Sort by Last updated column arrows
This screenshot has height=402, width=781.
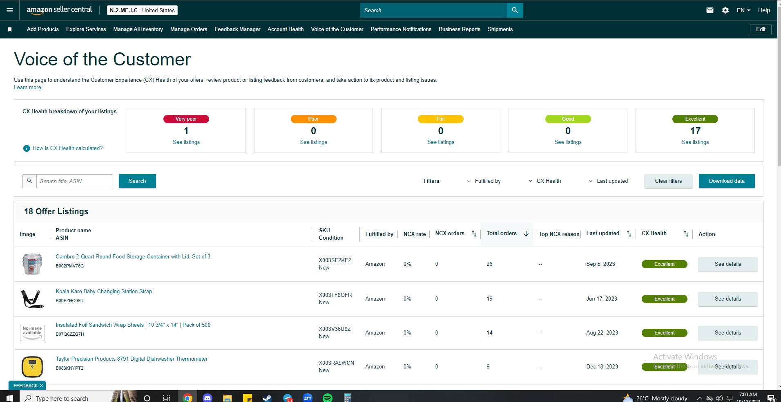(x=629, y=234)
